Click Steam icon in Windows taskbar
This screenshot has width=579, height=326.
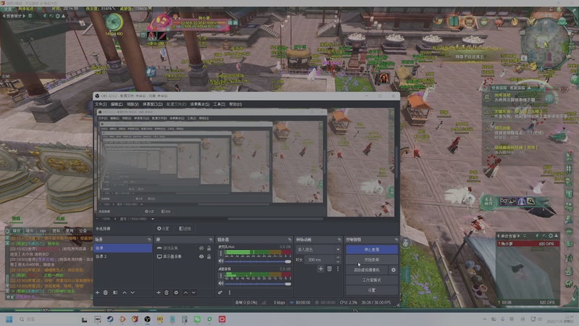pyautogui.click(x=110, y=319)
